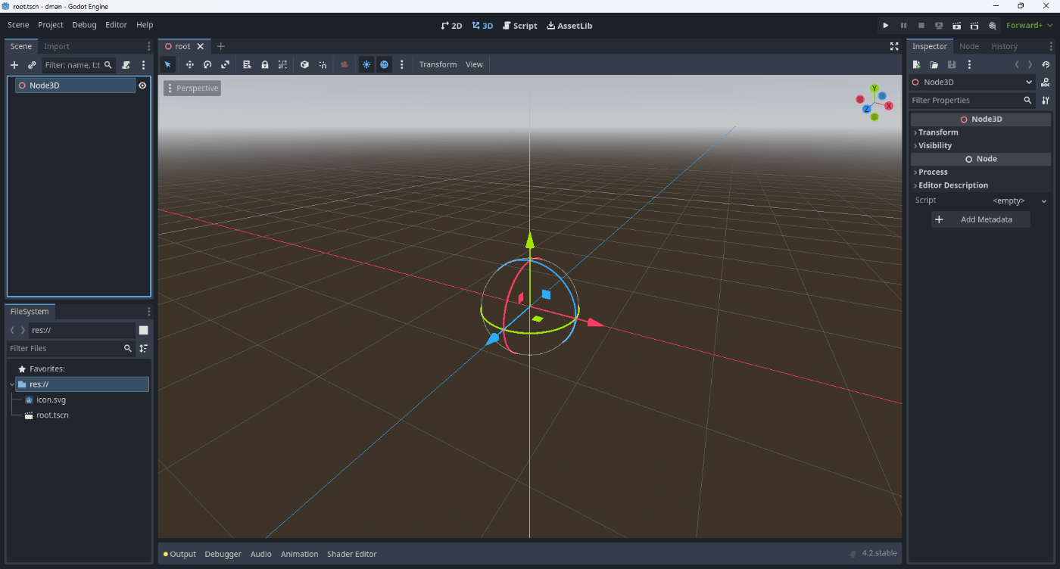Activate Select Mode arrow tool
Image resolution: width=1060 pixels, height=569 pixels.
(x=168, y=64)
